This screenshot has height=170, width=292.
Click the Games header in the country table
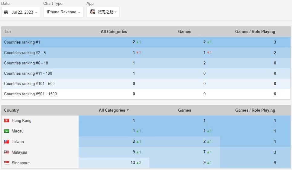coord(184,110)
